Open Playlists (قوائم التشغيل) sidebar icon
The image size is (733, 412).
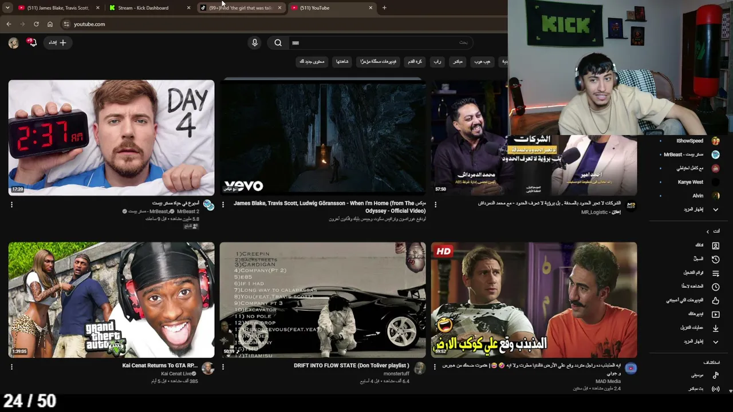715,273
